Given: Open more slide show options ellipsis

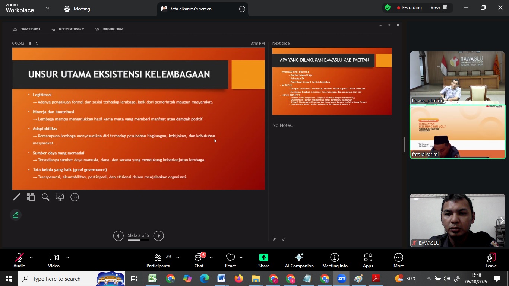Looking at the screenshot, I should click(75, 197).
